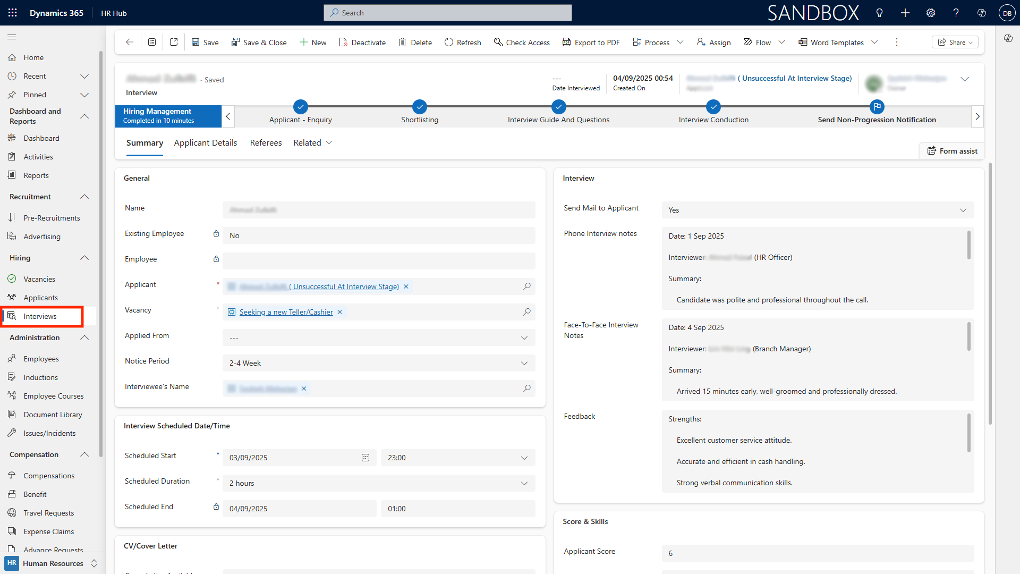Open the Dynamics 365 app launcher
Viewport: 1020px width, 574px height.
point(12,13)
